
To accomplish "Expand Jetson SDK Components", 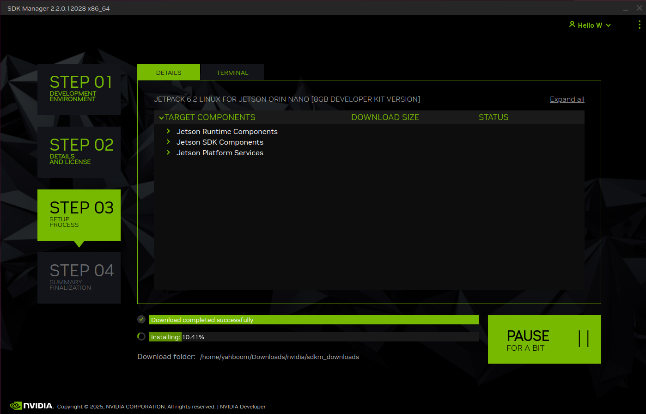I will (x=168, y=142).
